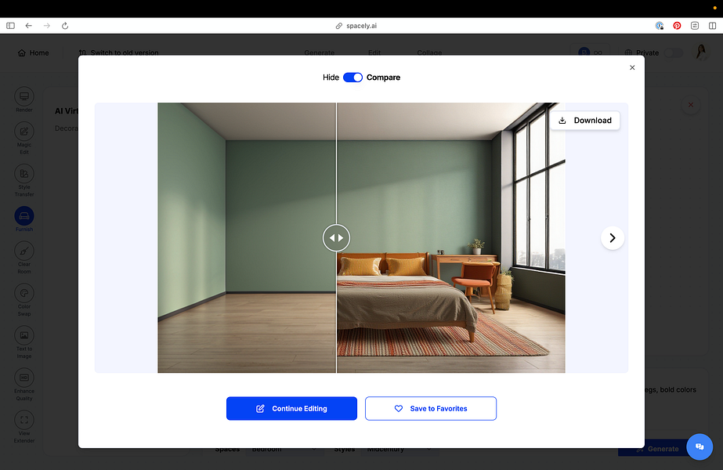
Task: Go to Home page
Action: coord(33,53)
